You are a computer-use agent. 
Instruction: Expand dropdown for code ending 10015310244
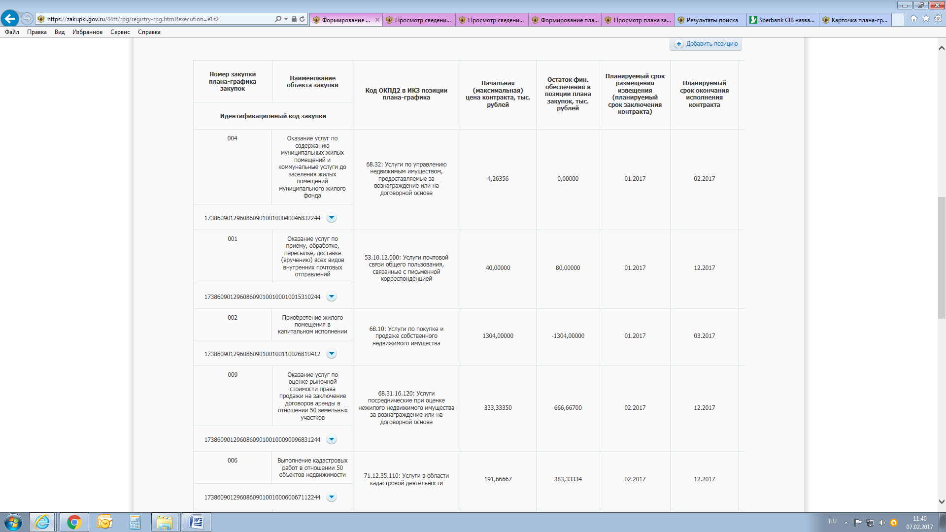pyautogui.click(x=332, y=297)
